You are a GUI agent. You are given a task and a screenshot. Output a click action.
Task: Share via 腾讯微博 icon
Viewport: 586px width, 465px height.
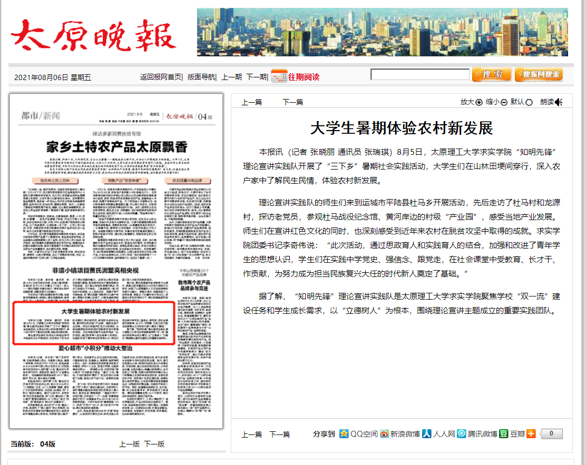pos(461,433)
